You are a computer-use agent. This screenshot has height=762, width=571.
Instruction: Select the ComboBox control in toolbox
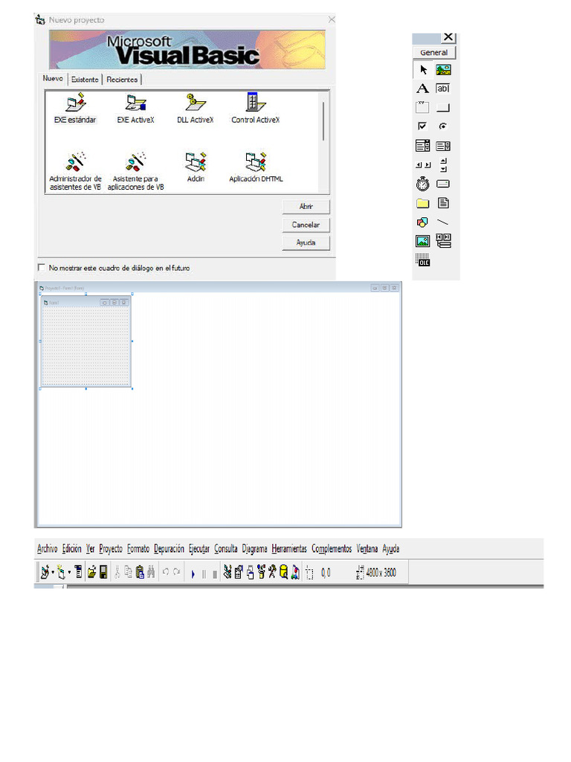click(x=422, y=145)
